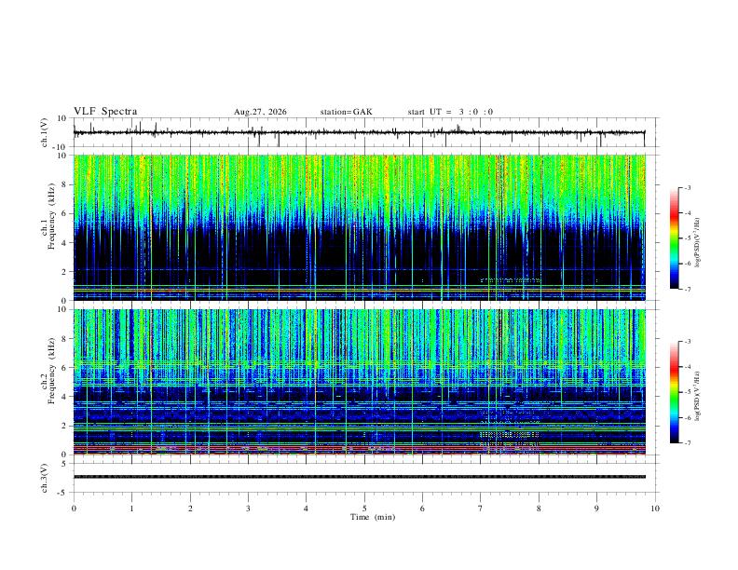Click the VLF Spectra title text

tap(105, 112)
